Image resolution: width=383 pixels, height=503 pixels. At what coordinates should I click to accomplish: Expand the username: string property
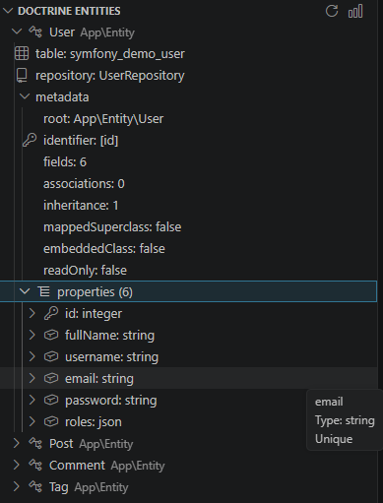pyautogui.click(x=32, y=356)
